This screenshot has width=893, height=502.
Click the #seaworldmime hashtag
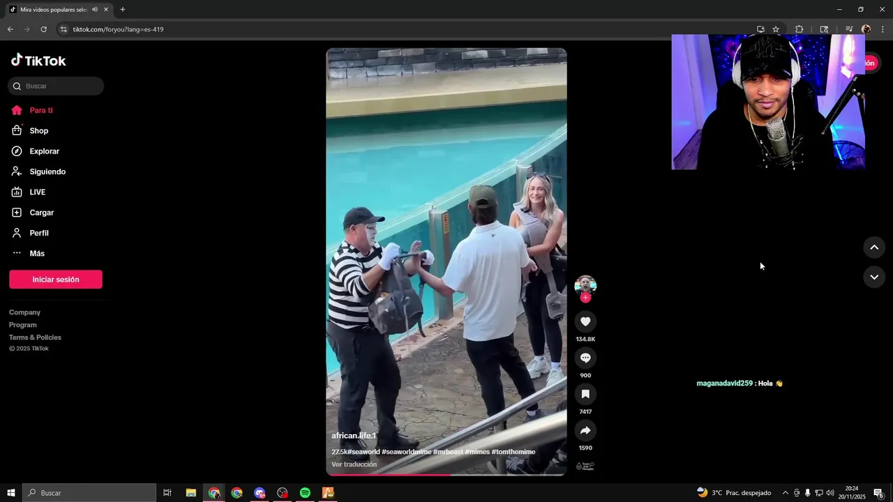click(x=406, y=452)
